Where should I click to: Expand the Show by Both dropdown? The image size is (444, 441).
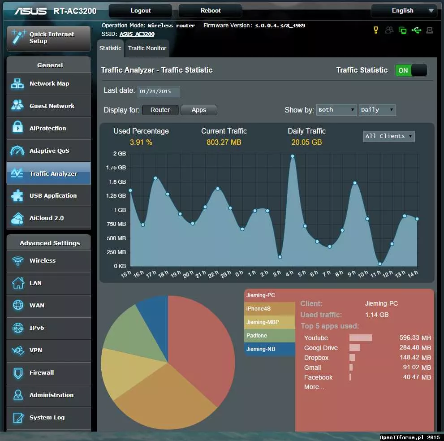[336, 110]
